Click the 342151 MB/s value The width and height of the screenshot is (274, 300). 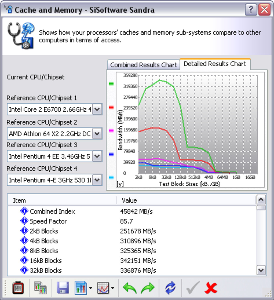coord(138,261)
